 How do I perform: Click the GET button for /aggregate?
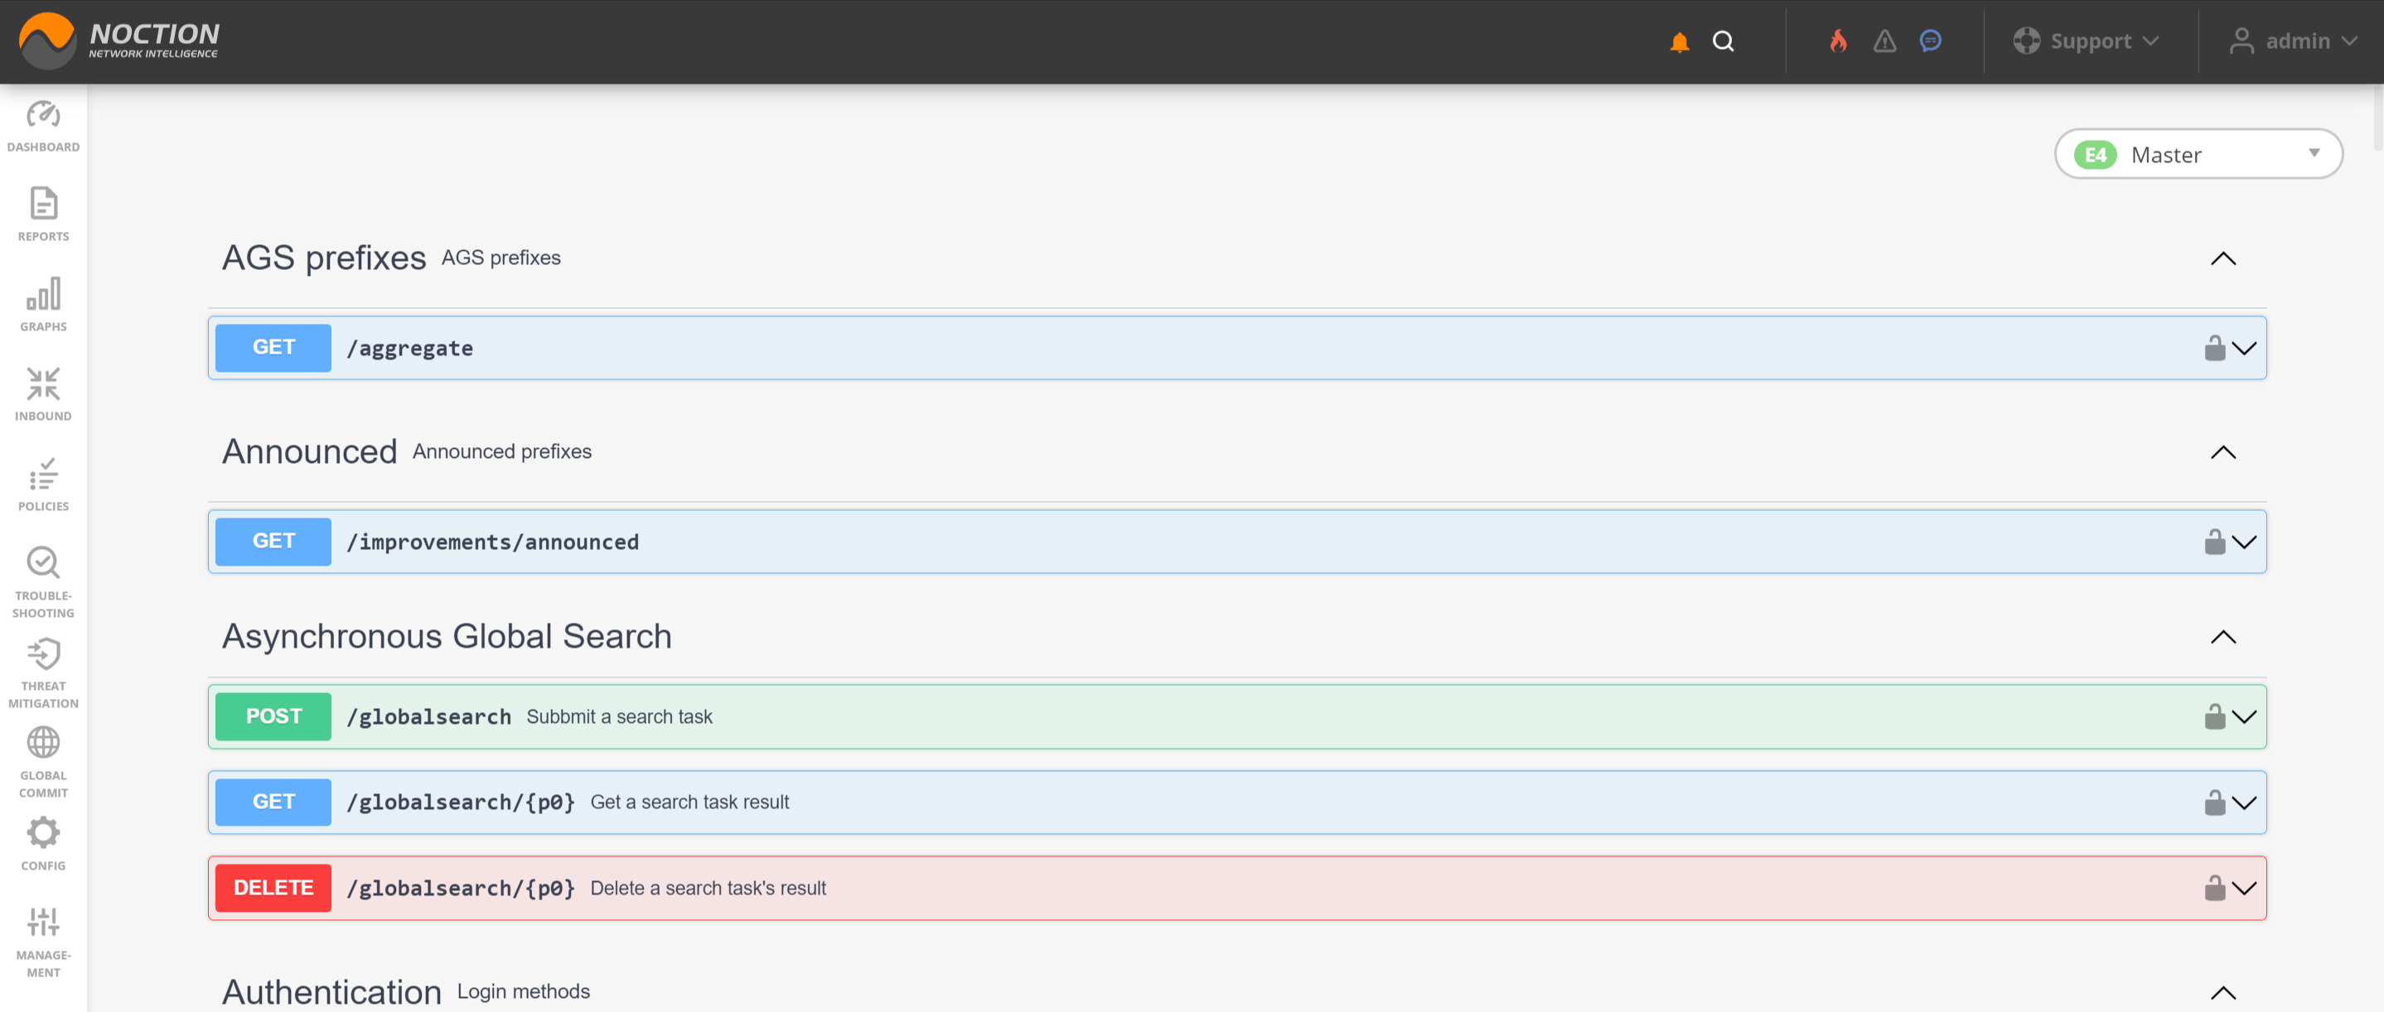click(x=273, y=348)
